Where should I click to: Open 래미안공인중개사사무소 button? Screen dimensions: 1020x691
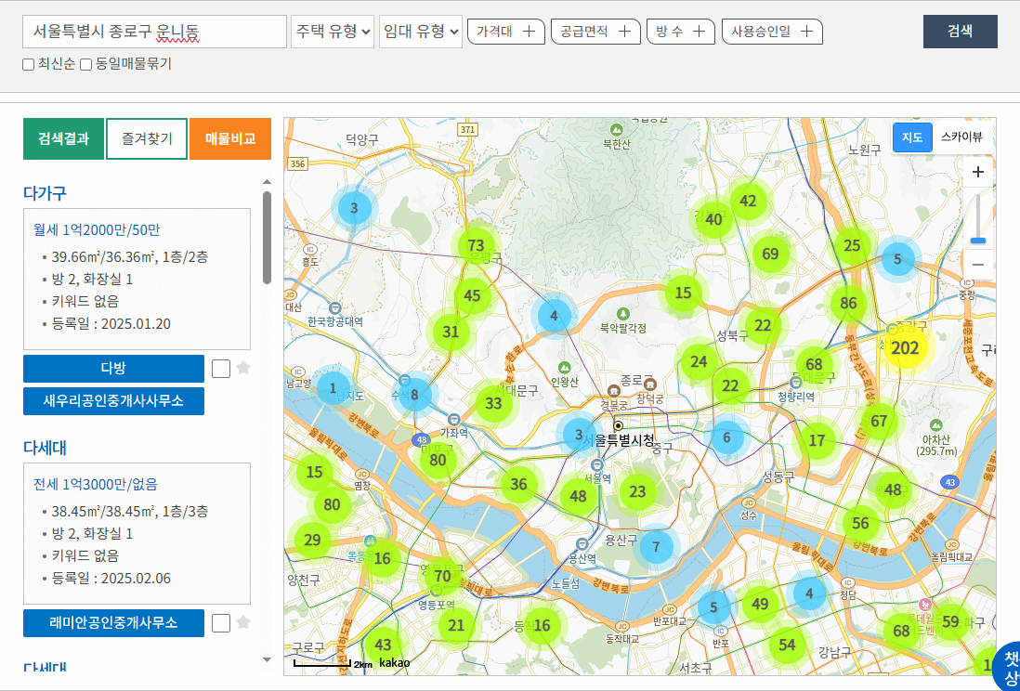(x=114, y=622)
